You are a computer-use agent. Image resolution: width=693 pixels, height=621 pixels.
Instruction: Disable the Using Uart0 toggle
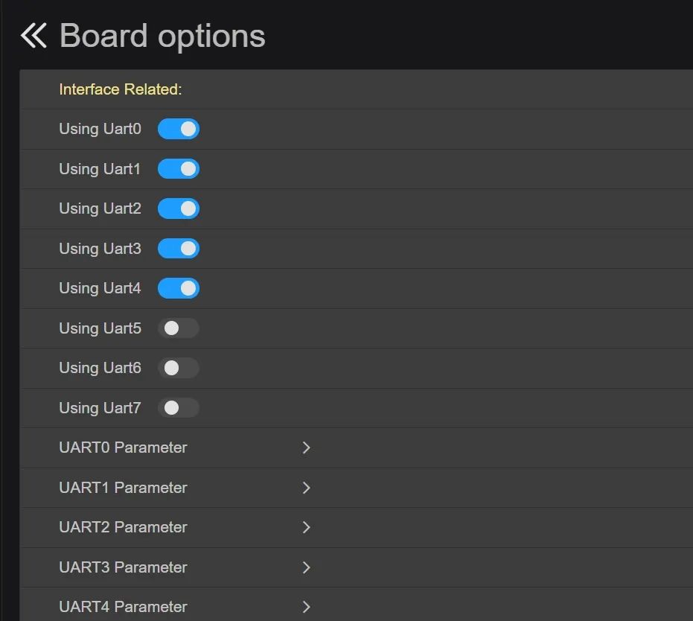click(179, 129)
